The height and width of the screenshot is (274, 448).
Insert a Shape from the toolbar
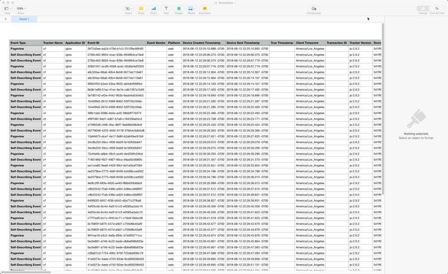pos(179,8)
